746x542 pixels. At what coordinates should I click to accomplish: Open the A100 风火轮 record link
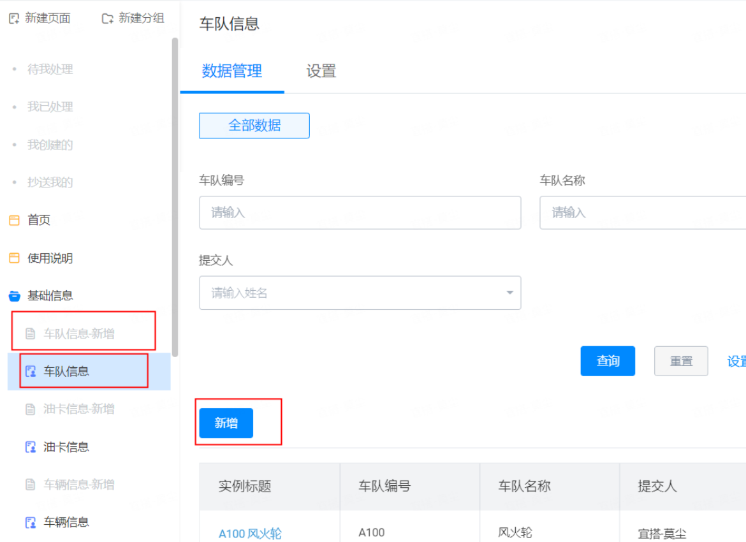tap(250, 534)
